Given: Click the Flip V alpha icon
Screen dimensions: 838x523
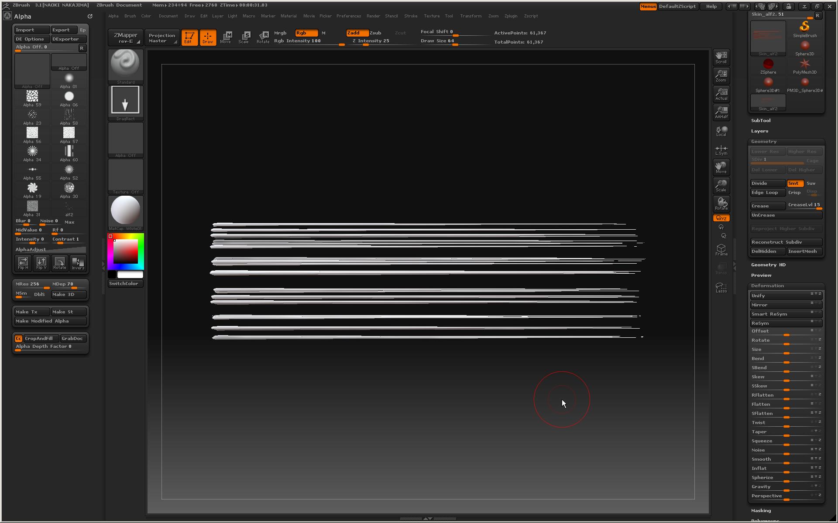Looking at the screenshot, I should [41, 263].
